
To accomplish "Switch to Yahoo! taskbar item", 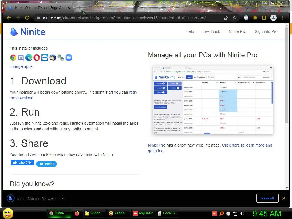I will point(119,213).
